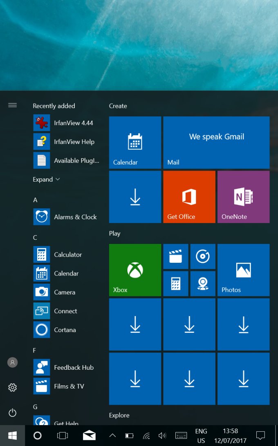Jump via the letter F header
The image size is (278, 446).
35,350
